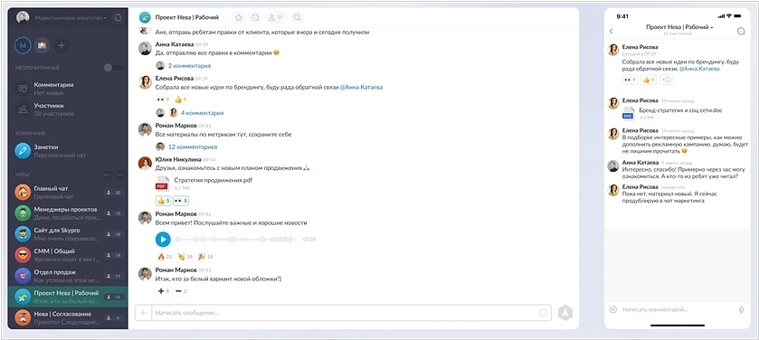
Task: Open the Стратегия продвижения.pdf file name
Action: pyautogui.click(x=213, y=180)
